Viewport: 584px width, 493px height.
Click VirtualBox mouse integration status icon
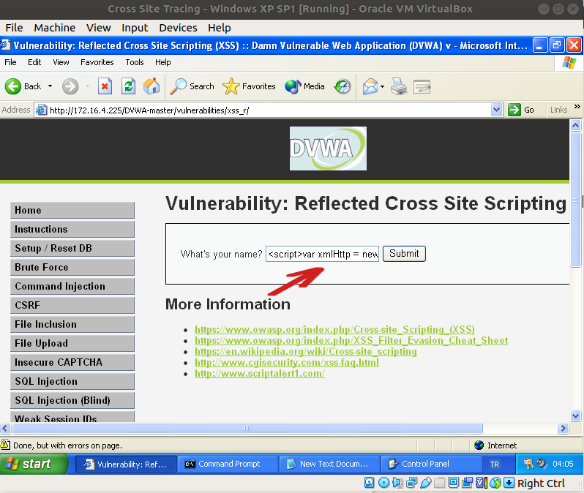pyautogui.click(x=495, y=483)
